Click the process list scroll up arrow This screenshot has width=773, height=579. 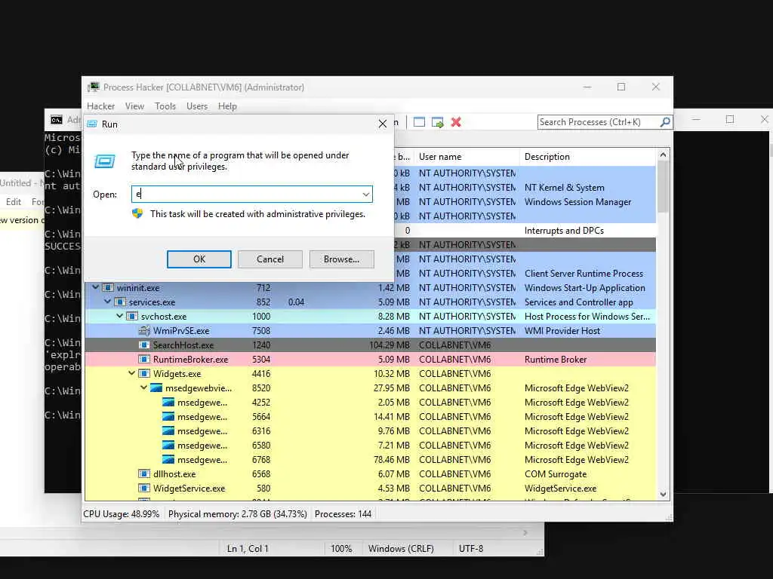(663, 155)
